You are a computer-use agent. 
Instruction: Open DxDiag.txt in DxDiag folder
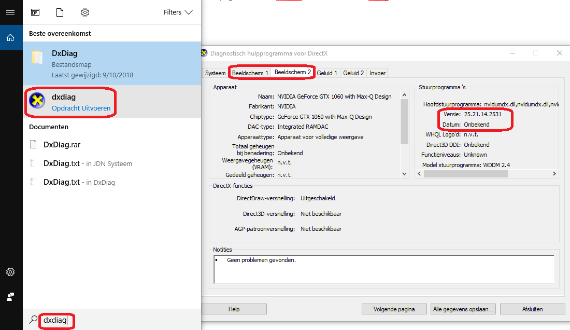point(112,182)
